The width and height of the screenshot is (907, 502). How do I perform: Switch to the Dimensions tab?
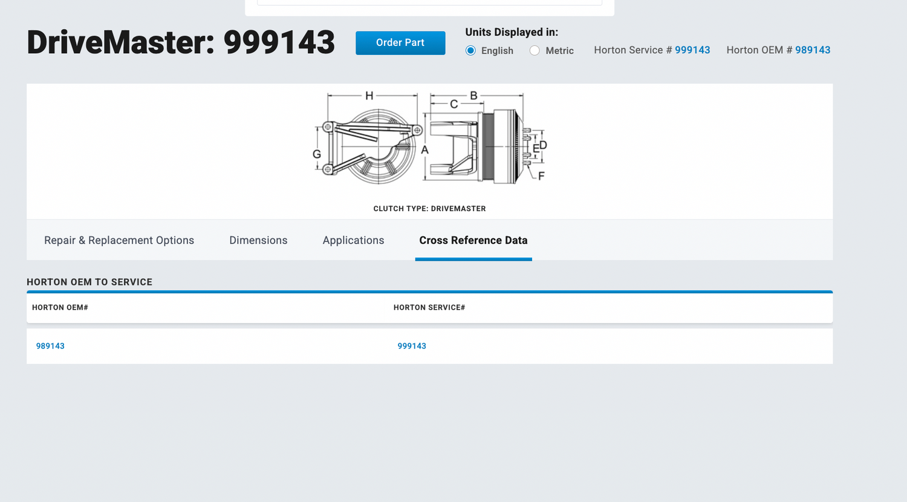(258, 240)
